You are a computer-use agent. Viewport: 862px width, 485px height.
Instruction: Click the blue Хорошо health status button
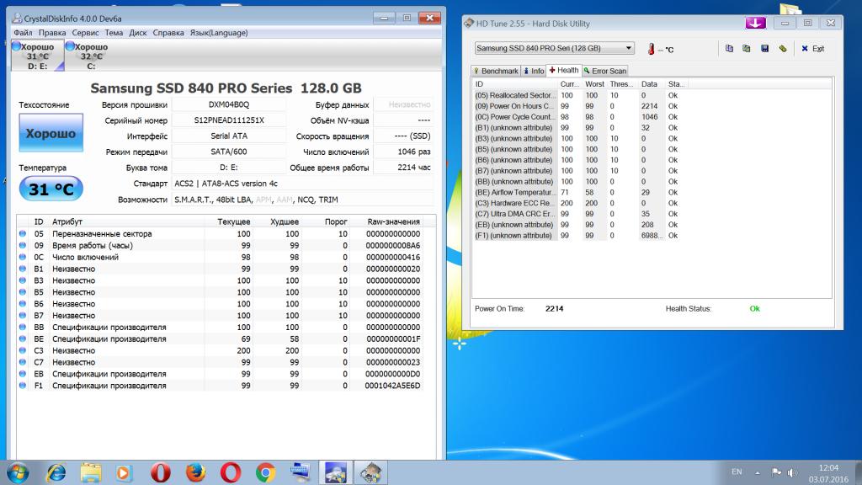pyautogui.click(x=51, y=134)
